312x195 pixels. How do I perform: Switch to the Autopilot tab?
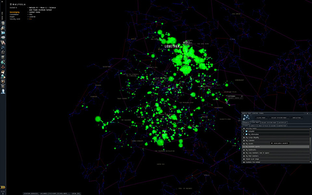tap(282, 123)
